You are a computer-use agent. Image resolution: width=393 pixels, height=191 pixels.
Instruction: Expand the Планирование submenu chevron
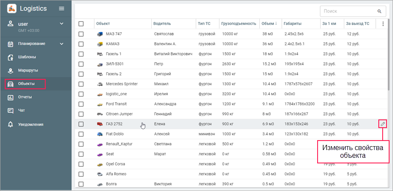point(61,44)
